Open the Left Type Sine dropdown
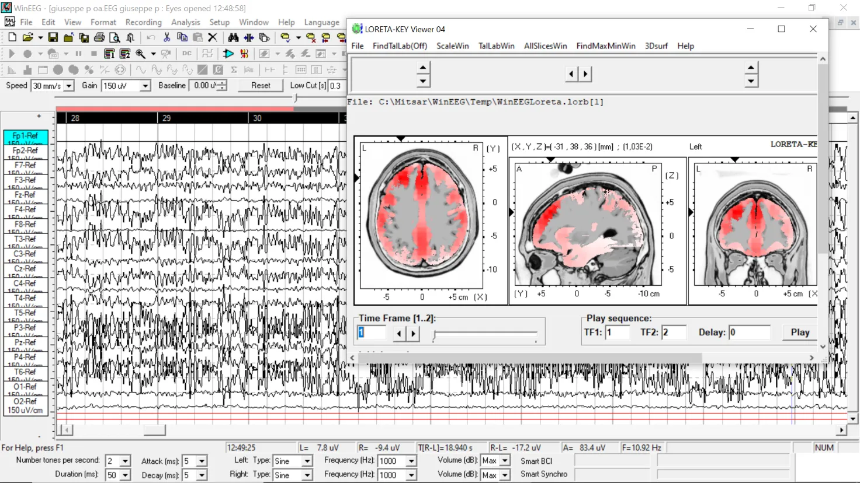Viewport: 860px width, 483px height. click(307, 461)
